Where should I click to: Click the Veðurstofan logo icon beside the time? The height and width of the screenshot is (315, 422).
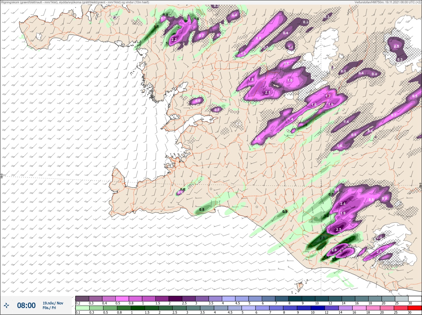coord(7,305)
